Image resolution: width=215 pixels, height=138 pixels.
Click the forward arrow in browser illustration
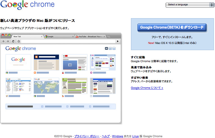8,41
